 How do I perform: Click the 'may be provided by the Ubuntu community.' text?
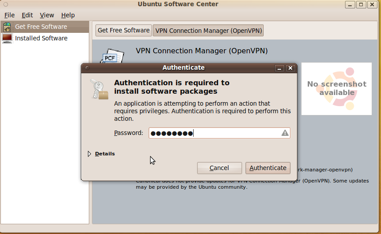[x=191, y=187]
